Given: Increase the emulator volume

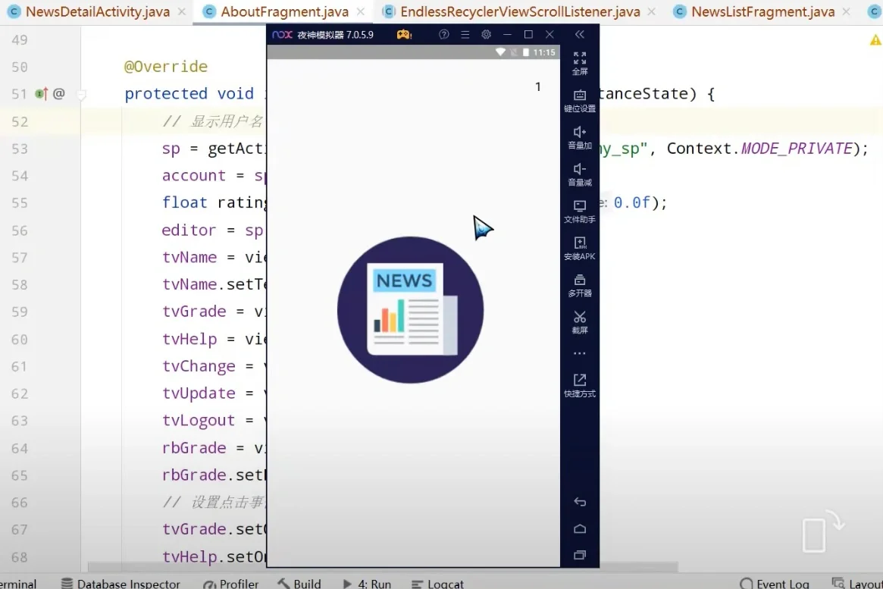Looking at the screenshot, I should coord(580,138).
